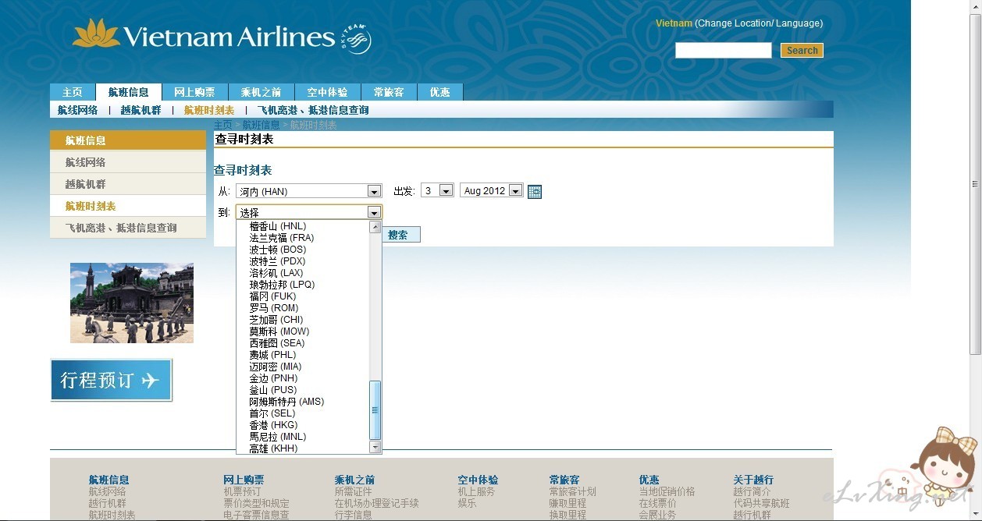Open the 常旅客 tab

tap(389, 92)
